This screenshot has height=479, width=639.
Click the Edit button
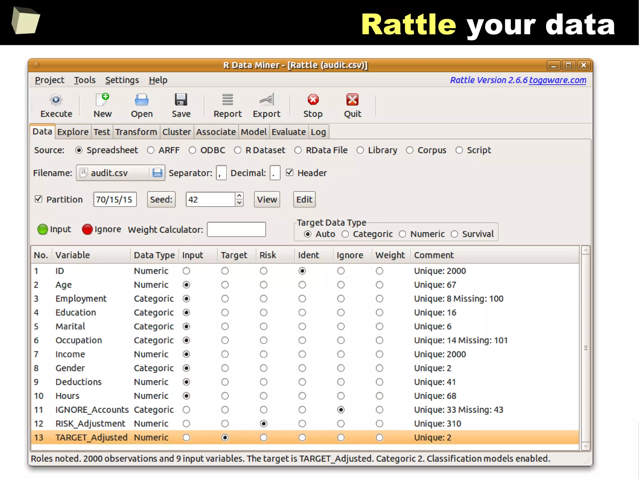304,199
